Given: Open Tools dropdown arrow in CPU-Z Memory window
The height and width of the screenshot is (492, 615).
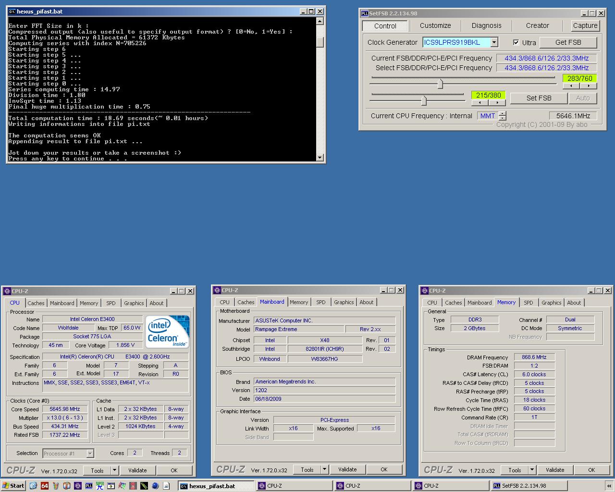Looking at the screenshot, I should 532,470.
